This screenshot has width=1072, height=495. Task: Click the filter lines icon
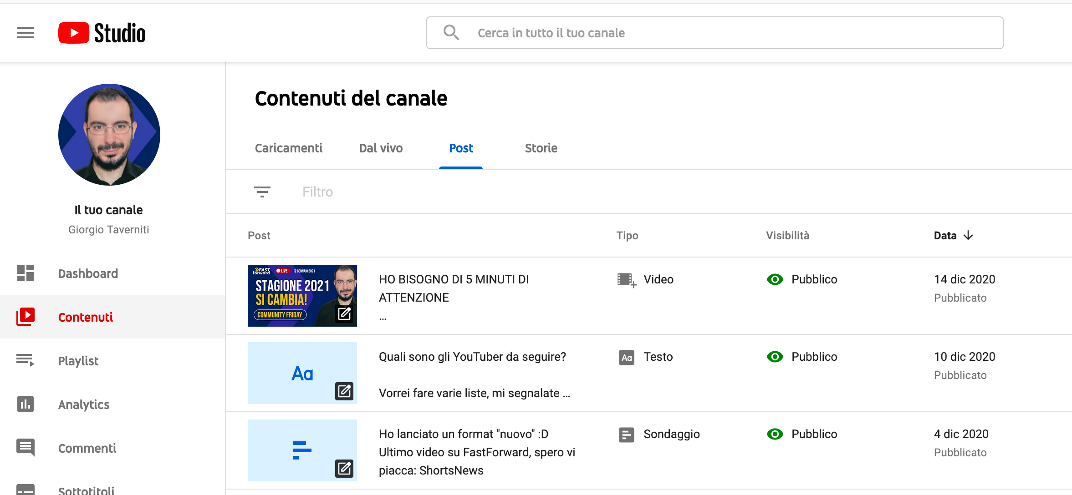(x=262, y=192)
